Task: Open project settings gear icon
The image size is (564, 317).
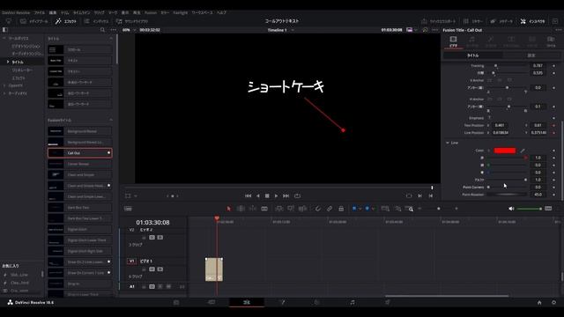Action: (x=554, y=303)
